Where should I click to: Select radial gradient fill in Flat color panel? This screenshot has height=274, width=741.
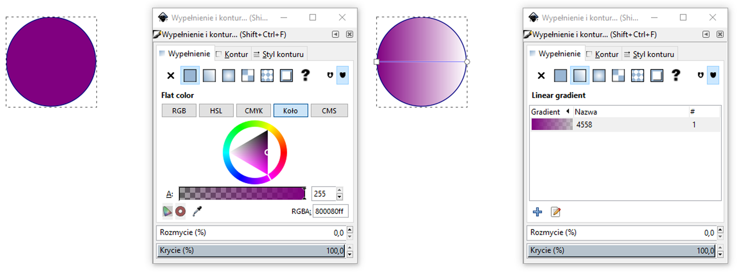click(x=228, y=75)
